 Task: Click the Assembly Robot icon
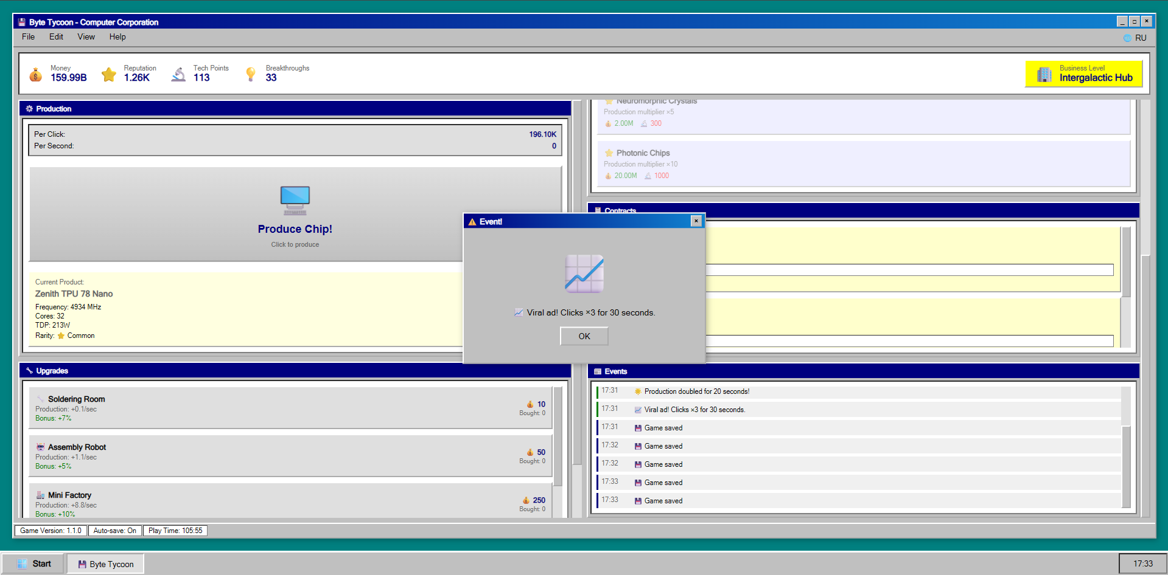click(40, 447)
